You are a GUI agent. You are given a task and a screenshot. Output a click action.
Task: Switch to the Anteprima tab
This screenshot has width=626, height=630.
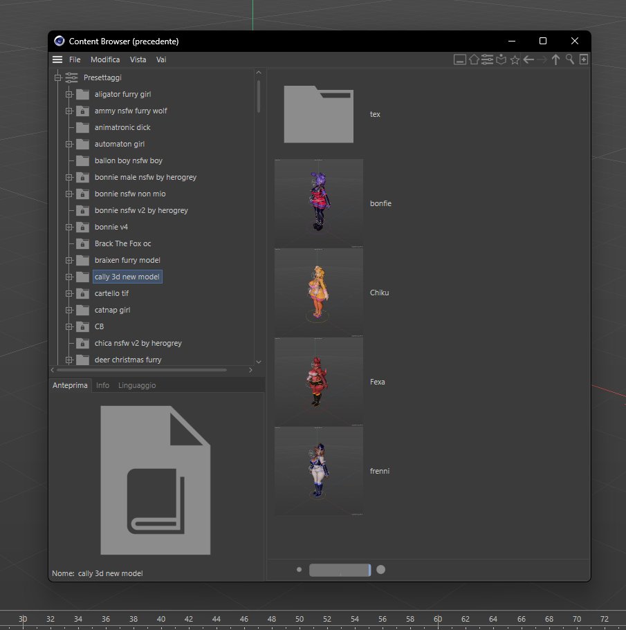[70, 385]
